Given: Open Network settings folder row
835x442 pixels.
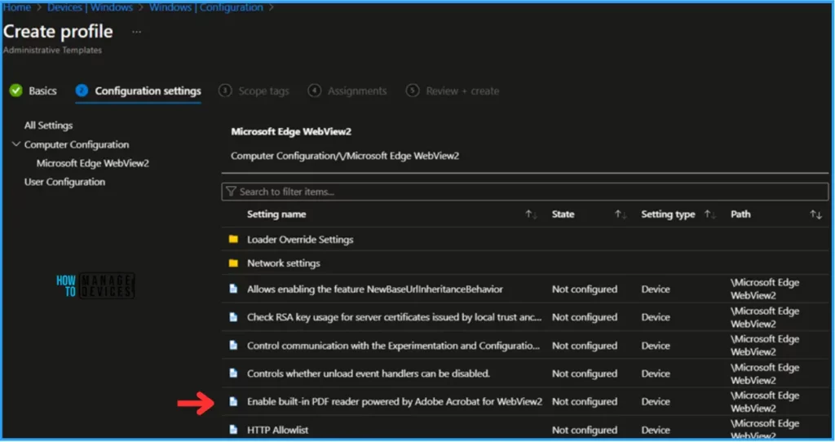Looking at the screenshot, I should click(283, 263).
